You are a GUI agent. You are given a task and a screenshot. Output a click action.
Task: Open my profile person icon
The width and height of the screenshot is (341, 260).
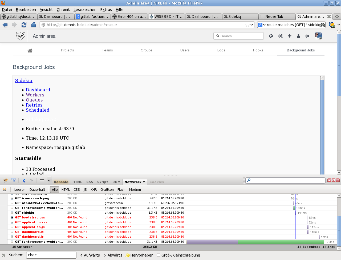[298, 36]
